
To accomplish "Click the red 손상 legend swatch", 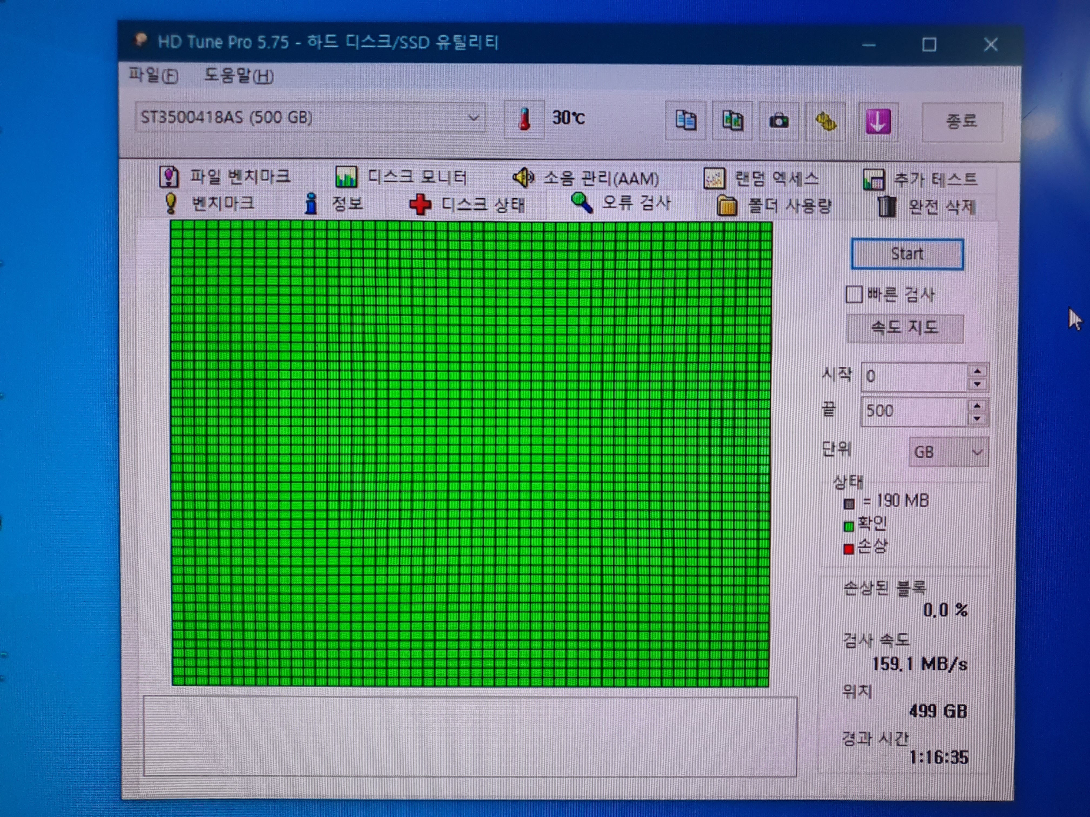I will 849,549.
